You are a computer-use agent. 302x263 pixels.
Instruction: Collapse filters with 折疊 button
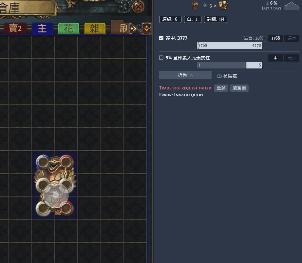tap(185, 75)
